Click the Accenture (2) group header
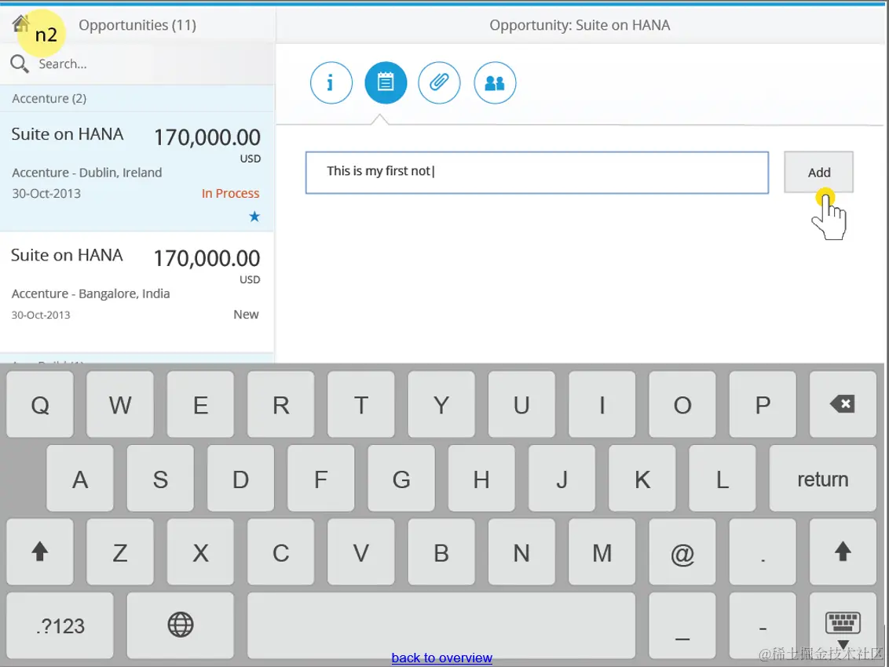Screen dimensions: 889x667 point(137,99)
